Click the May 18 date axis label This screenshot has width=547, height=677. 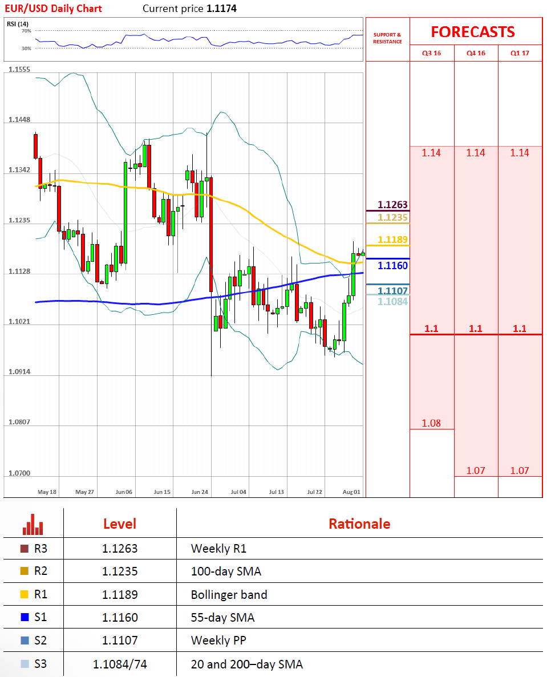47,492
